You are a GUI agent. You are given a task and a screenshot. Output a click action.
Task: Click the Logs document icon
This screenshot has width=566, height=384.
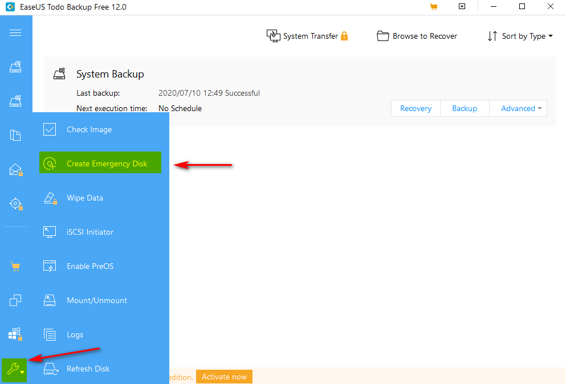pos(50,334)
